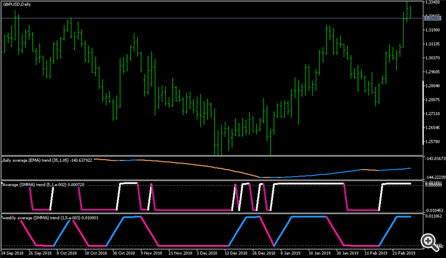Click the 1.31135 price scale value
This screenshot has width=446, height=258.
432,44
